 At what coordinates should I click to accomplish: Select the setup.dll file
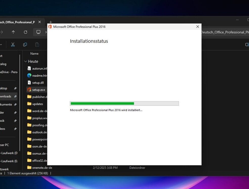[38, 83]
